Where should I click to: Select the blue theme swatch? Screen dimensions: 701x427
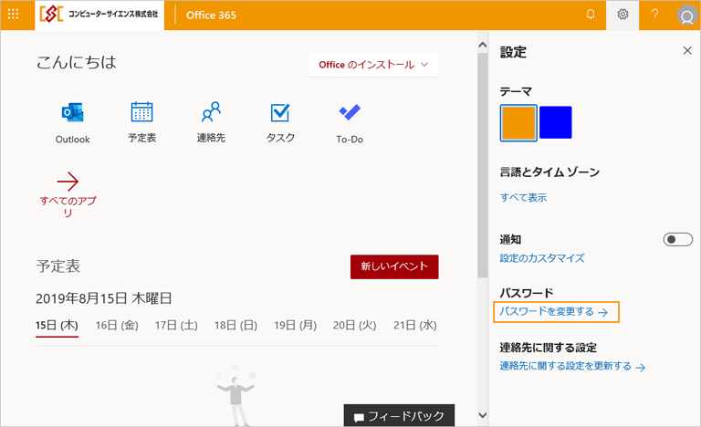point(555,122)
